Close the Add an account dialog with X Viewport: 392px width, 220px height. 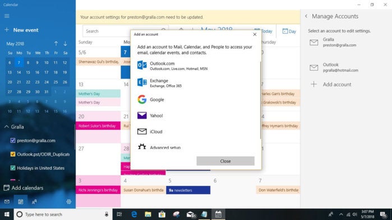[x=255, y=34]
